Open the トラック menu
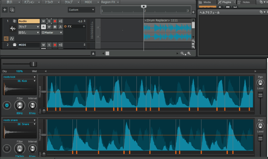Viewport: 268px width, 159px height. pos(52,2)
